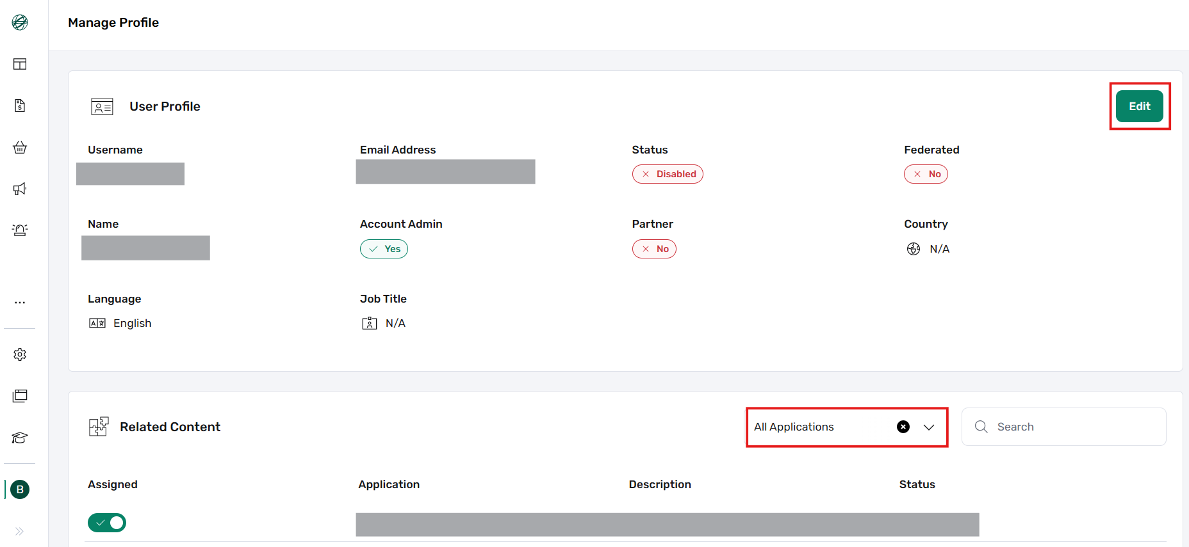
Task: Click the Federated No badge
Action: [926, 174]
